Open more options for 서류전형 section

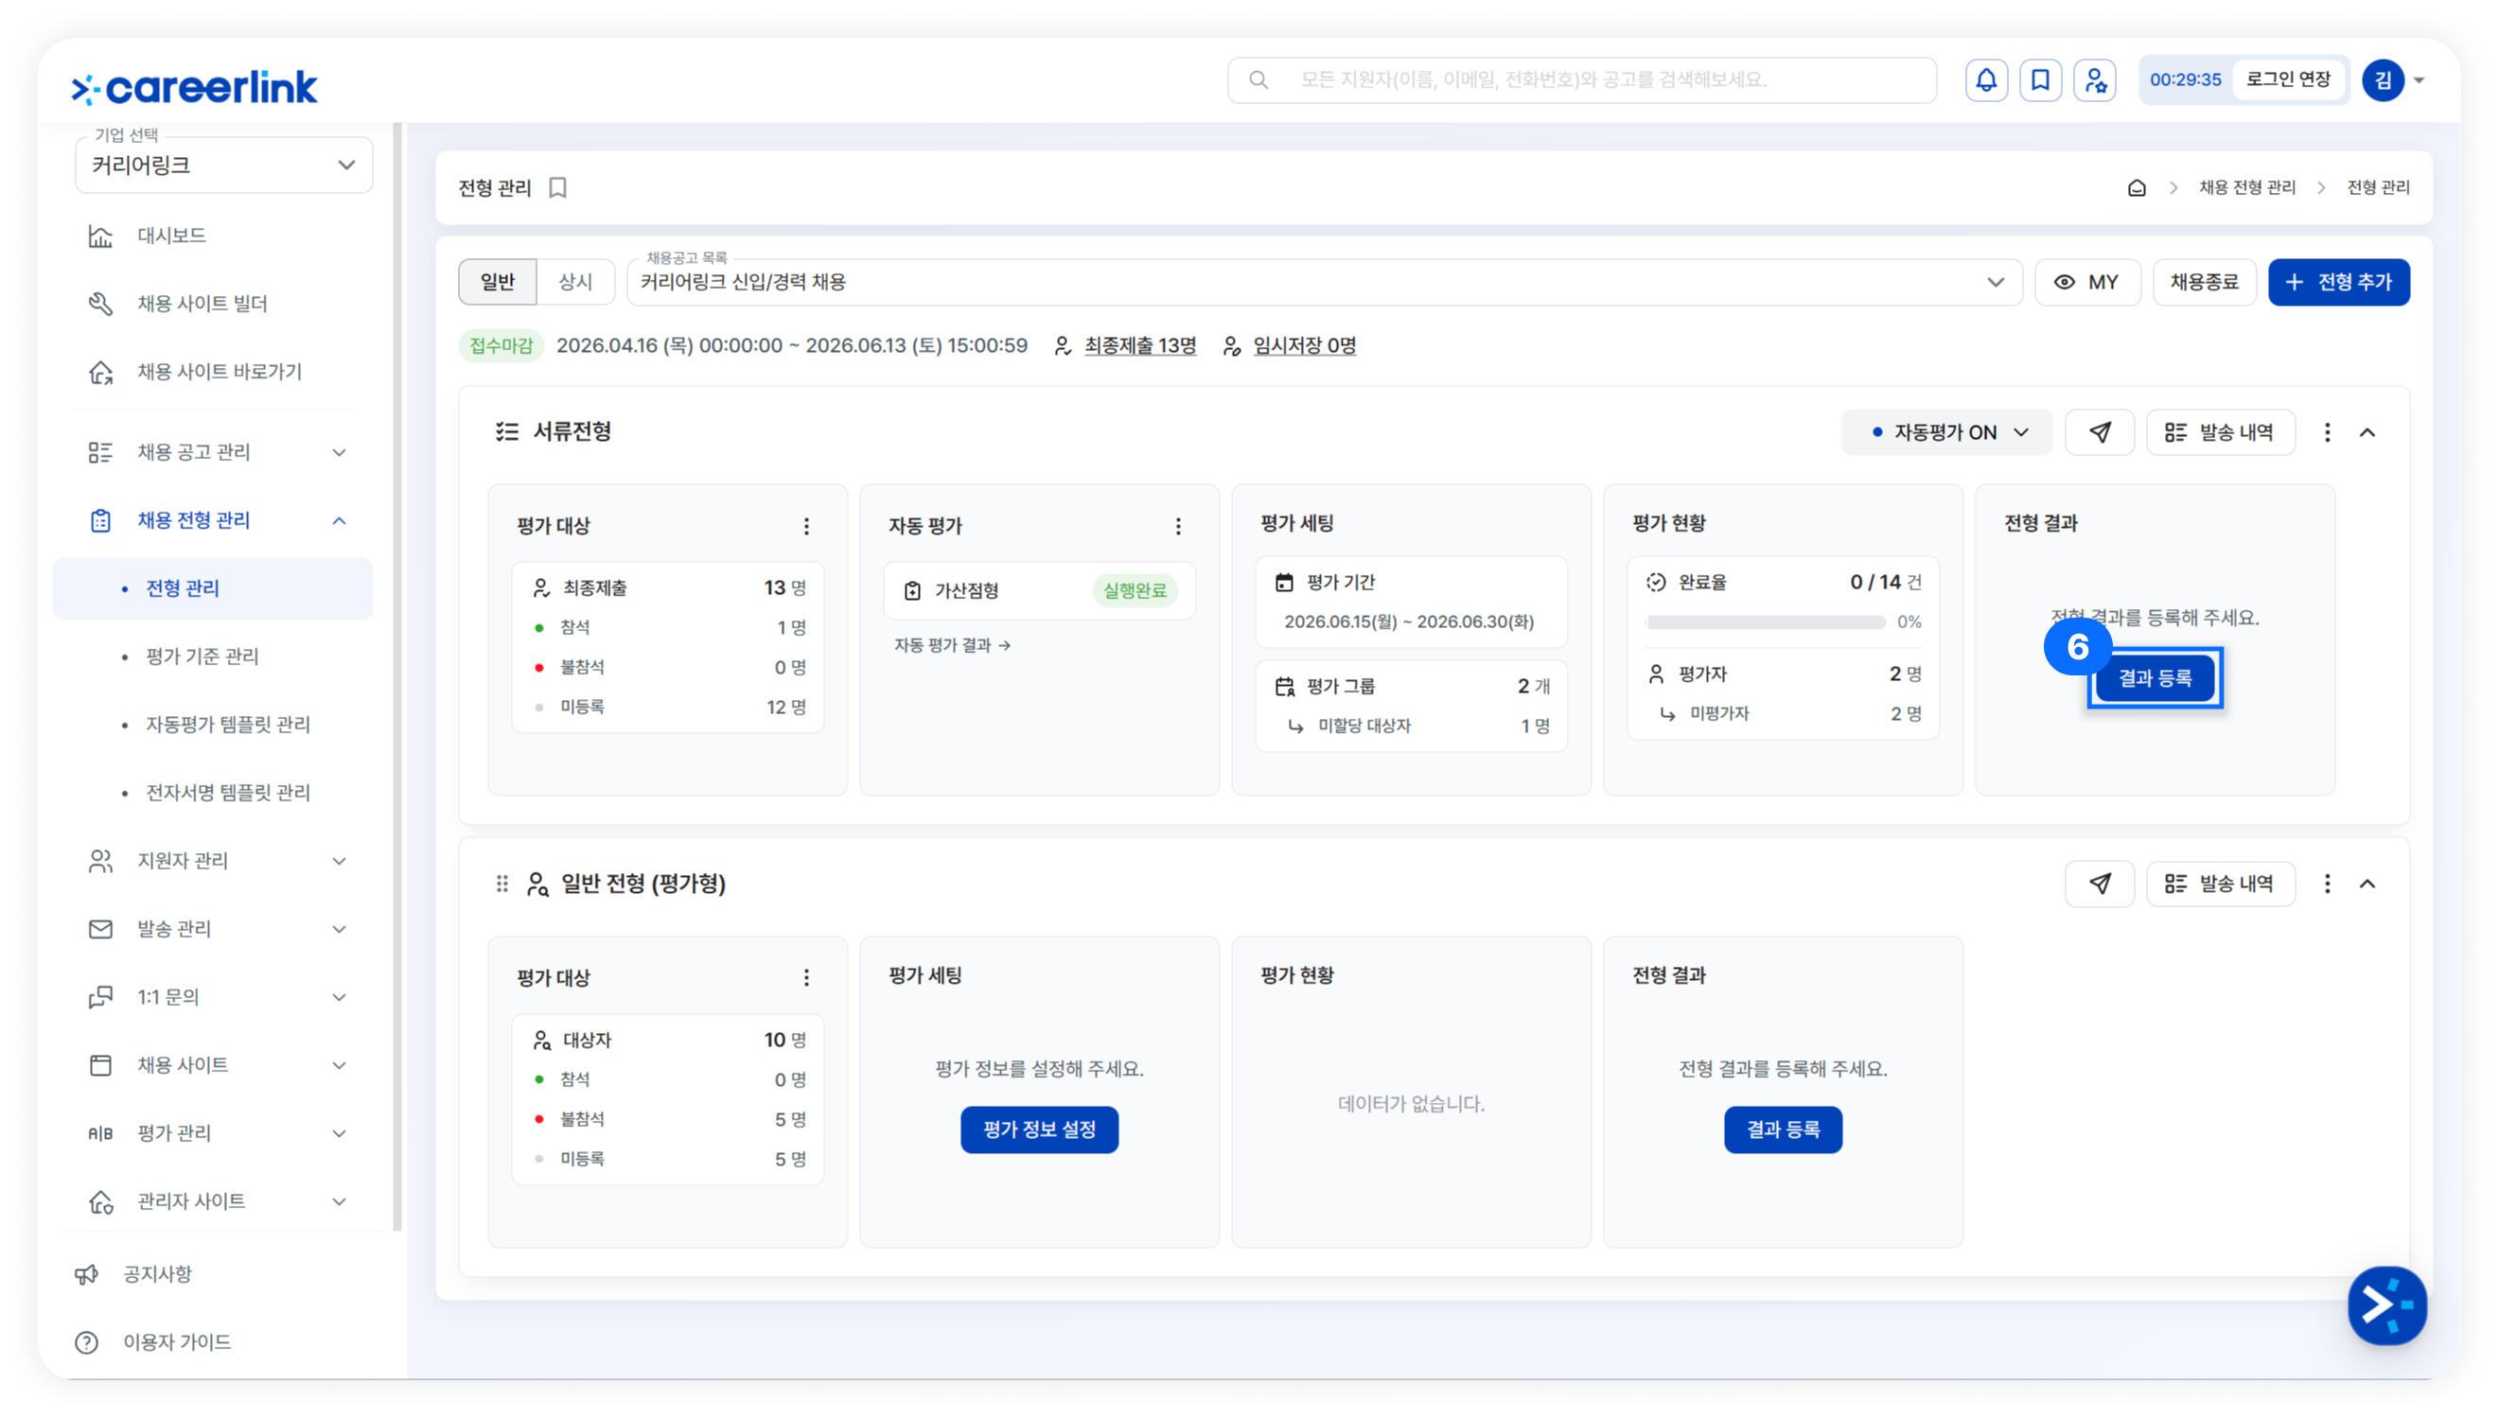[2328, 432]
